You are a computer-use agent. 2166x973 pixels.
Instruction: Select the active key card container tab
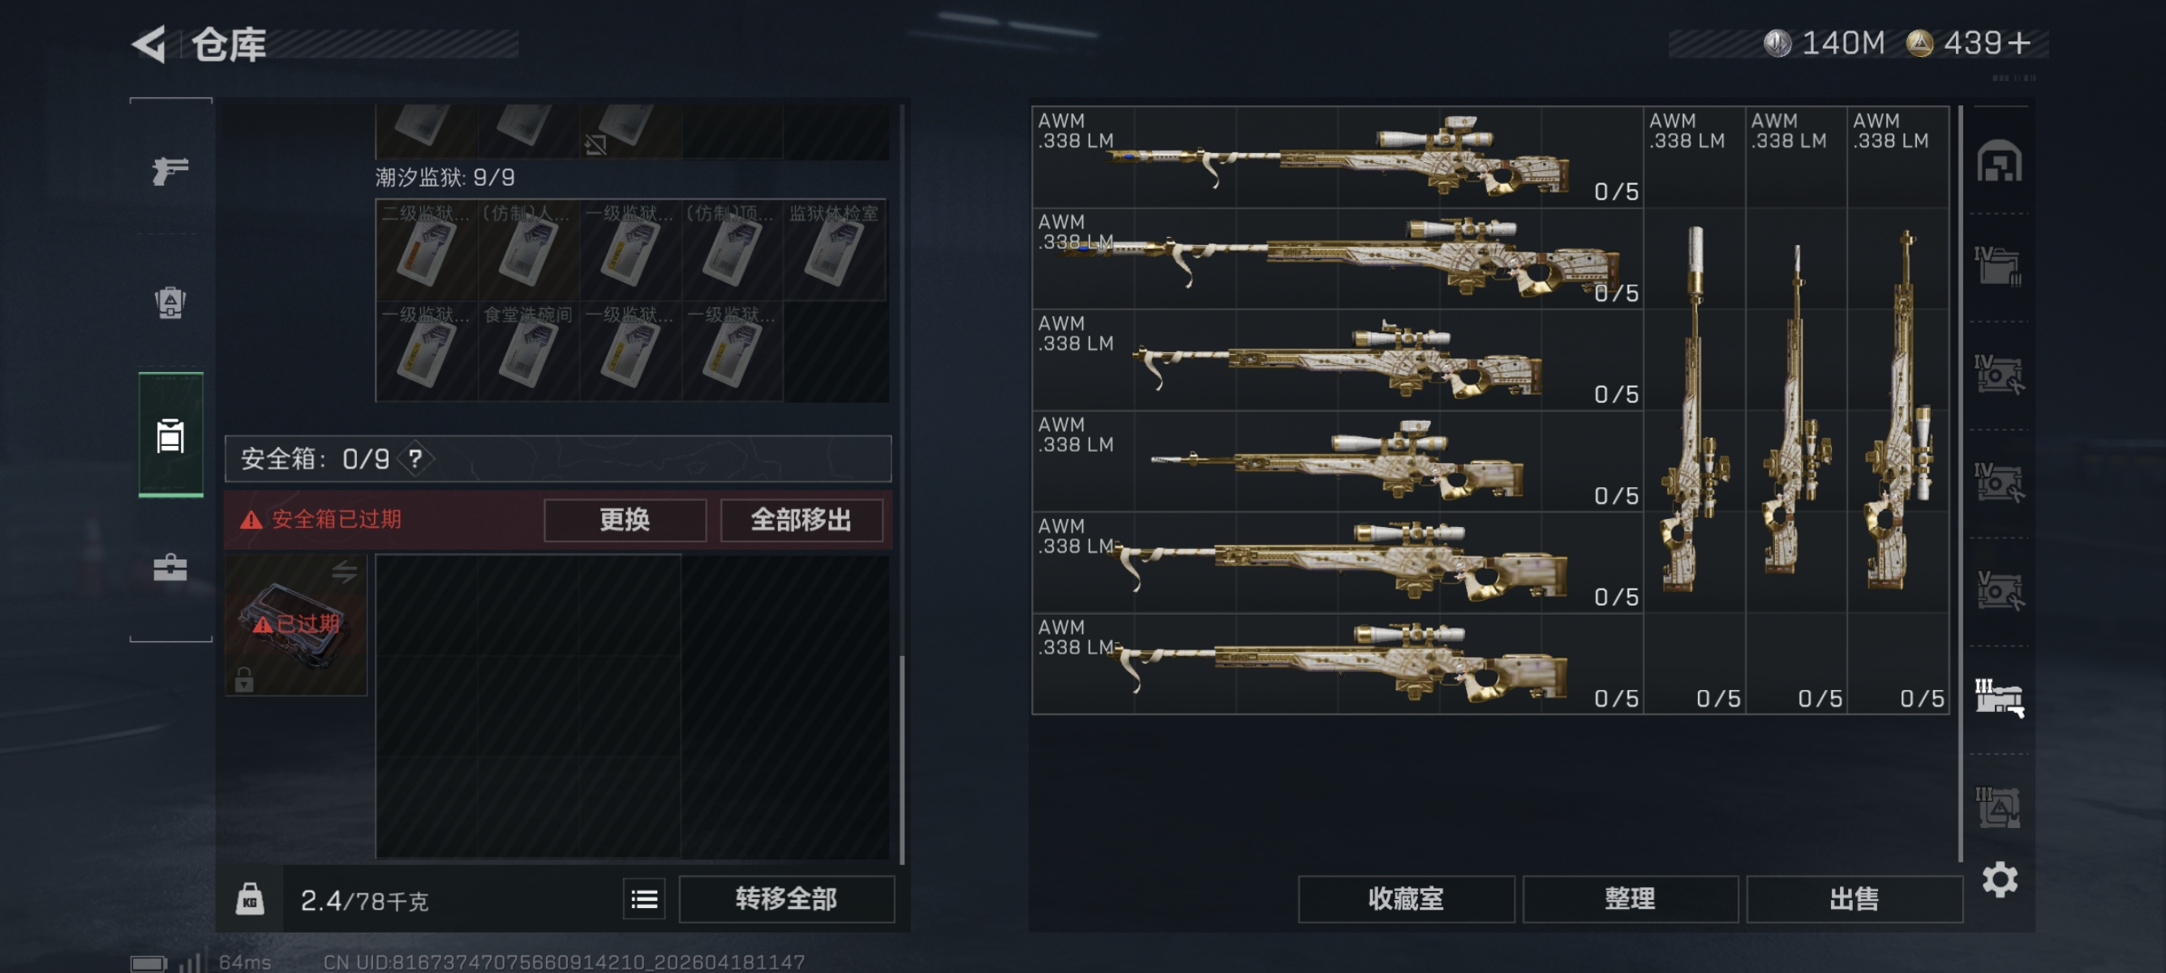tap(170, 435)
